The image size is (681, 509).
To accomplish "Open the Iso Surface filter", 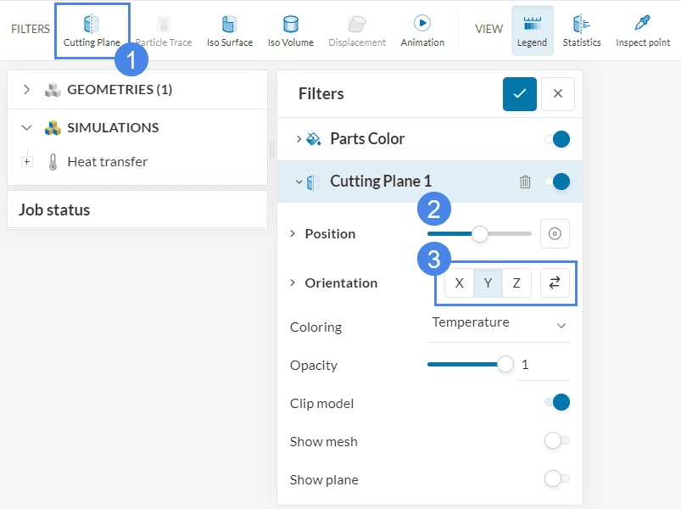I will [x=230, y=30].
